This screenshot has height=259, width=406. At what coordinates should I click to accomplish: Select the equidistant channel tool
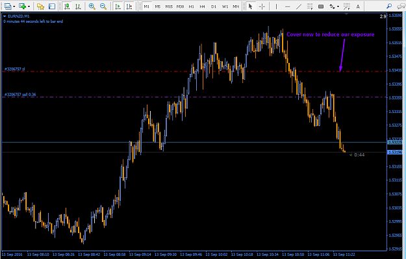pos(347,6)
